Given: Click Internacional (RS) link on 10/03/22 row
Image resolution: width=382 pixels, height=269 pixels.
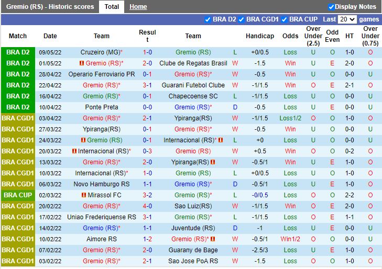Looking at the screenshot, I should [101, 173].
